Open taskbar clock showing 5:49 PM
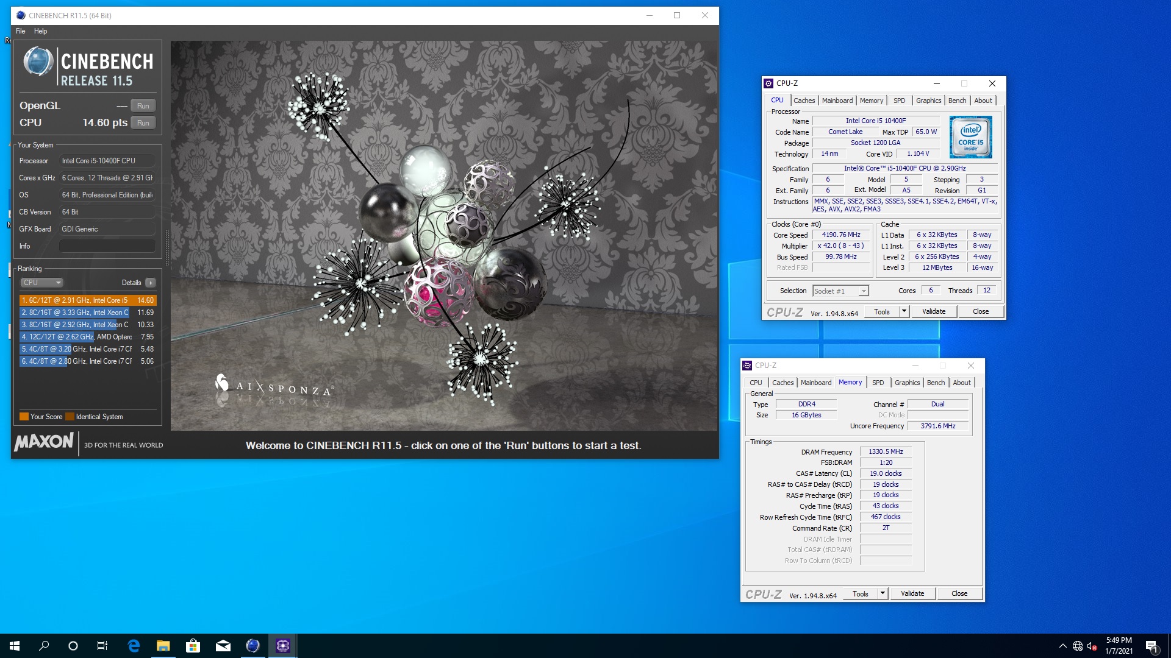 click(x=1119, y=646)
